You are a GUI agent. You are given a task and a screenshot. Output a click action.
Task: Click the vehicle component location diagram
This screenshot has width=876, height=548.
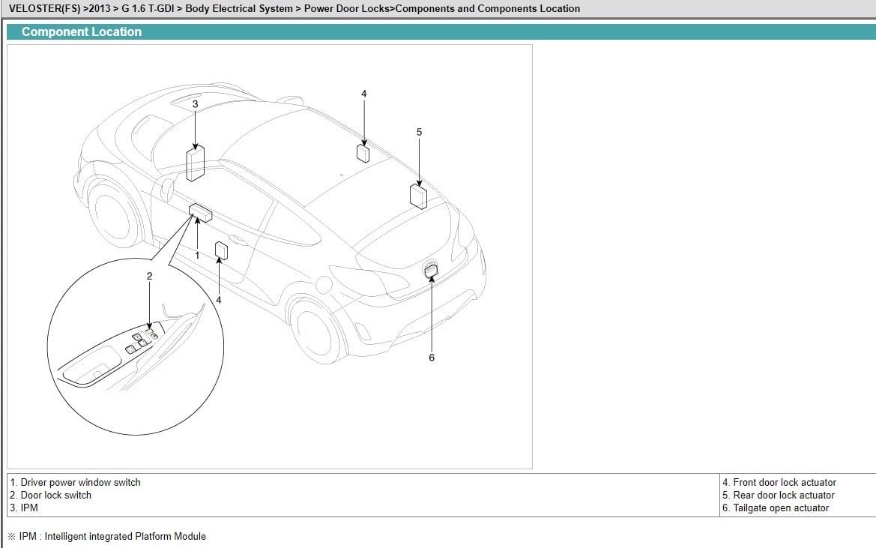(x=269, y=256)
